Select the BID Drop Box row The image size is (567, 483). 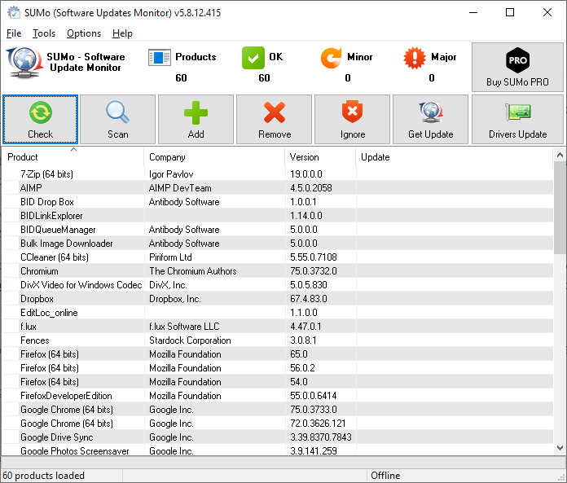coord(278,202)
